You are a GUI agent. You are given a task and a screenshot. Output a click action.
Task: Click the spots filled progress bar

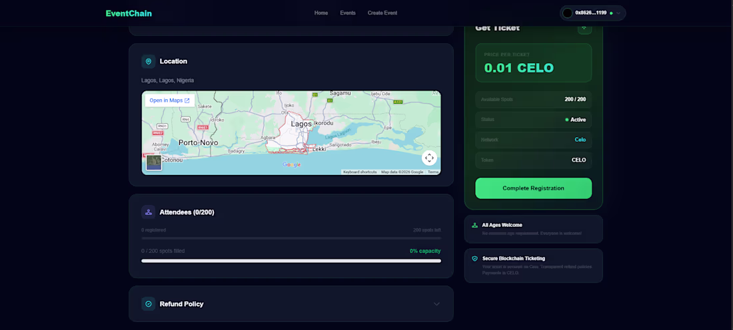click(x=291, y=261)
